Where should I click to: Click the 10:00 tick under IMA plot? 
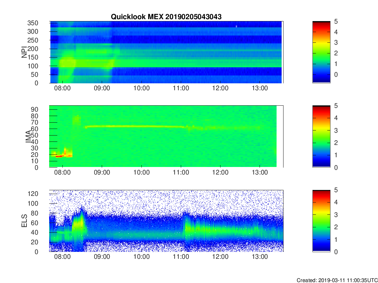coord(141,173)
